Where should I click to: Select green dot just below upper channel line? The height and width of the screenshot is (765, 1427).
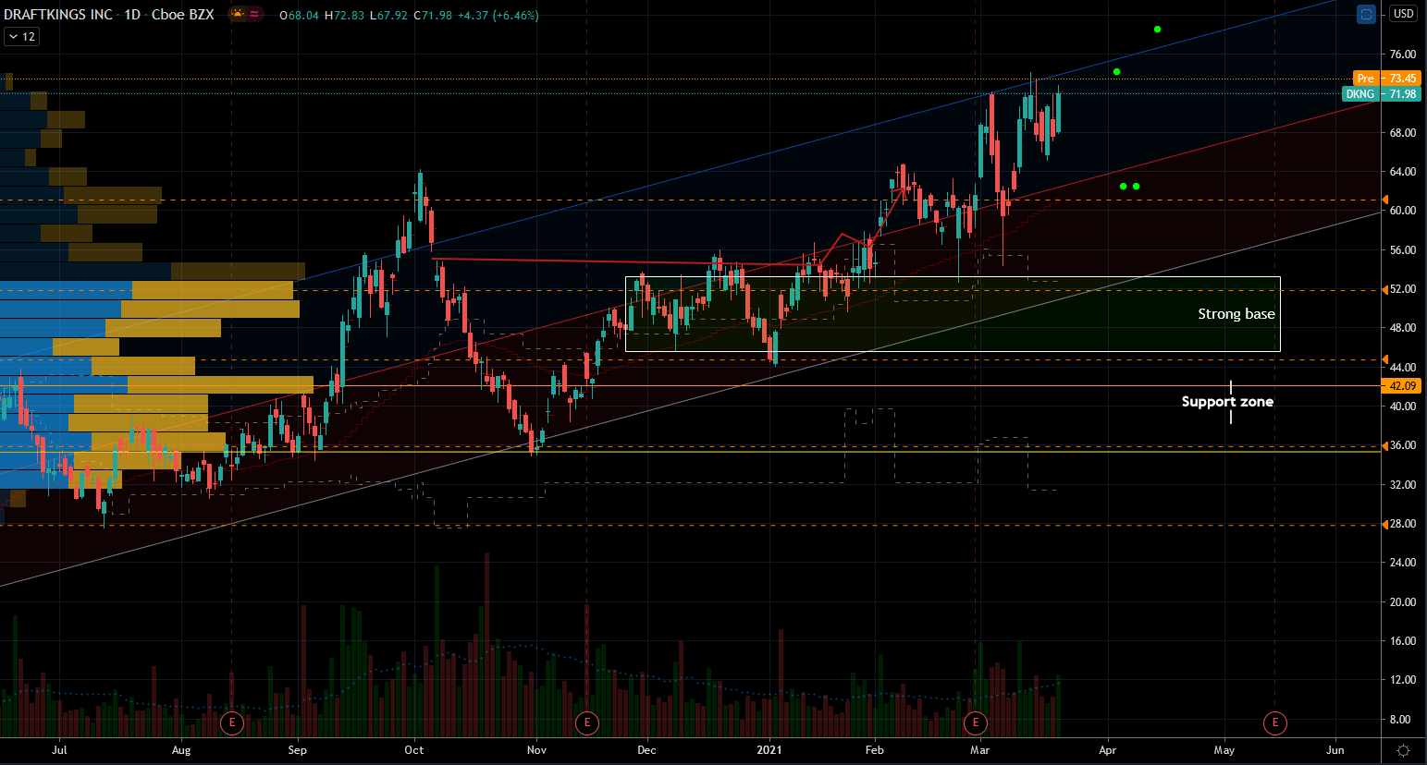click(1116, 71)
